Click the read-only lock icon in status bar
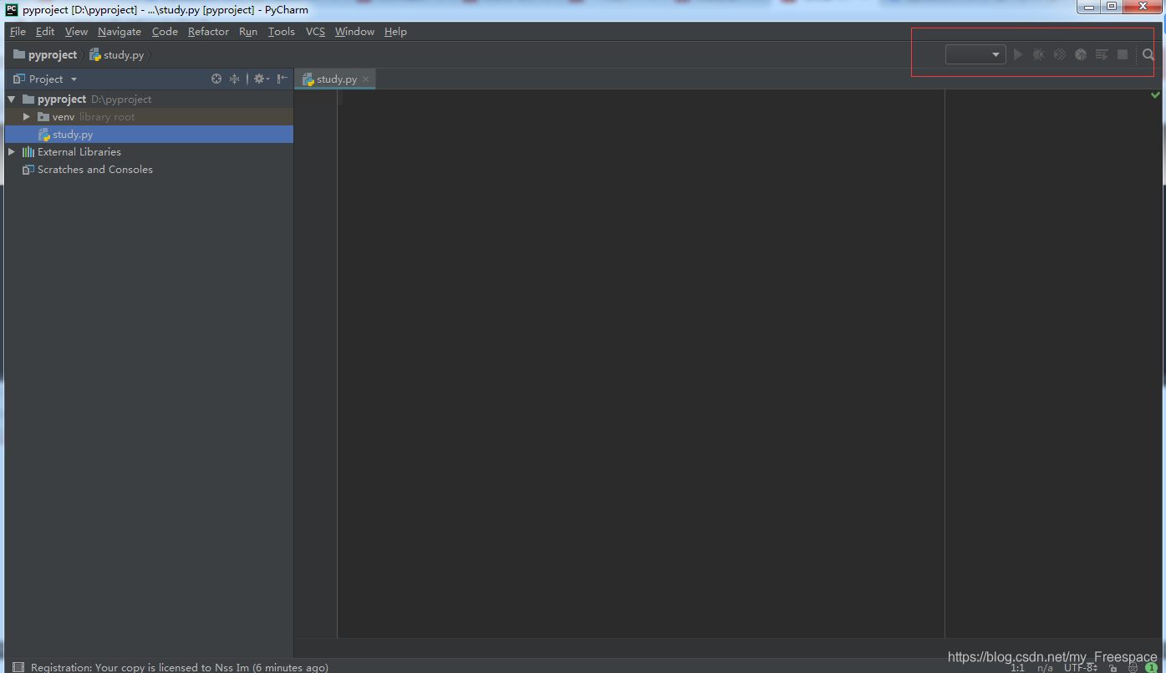 [1113, 668]
